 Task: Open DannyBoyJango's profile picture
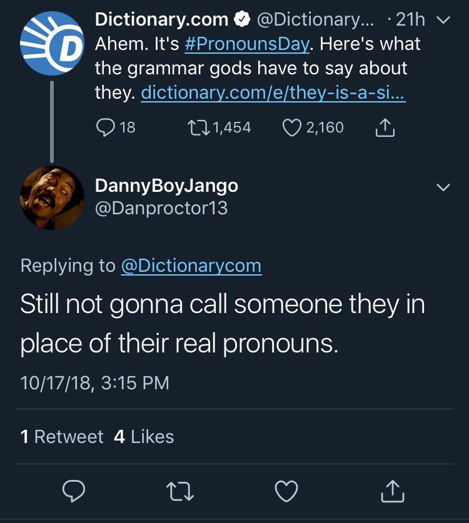(52, 197)
